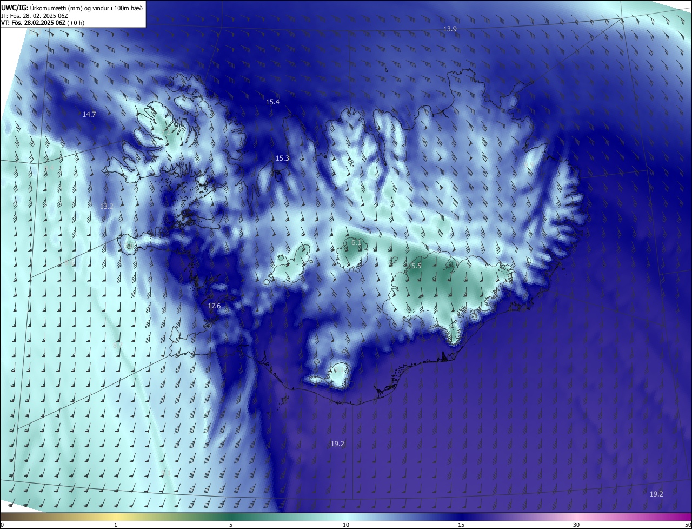Click the colorbar tick label '10'
Image resolution: width=692 pixels, height=529 pixels.
346,525
